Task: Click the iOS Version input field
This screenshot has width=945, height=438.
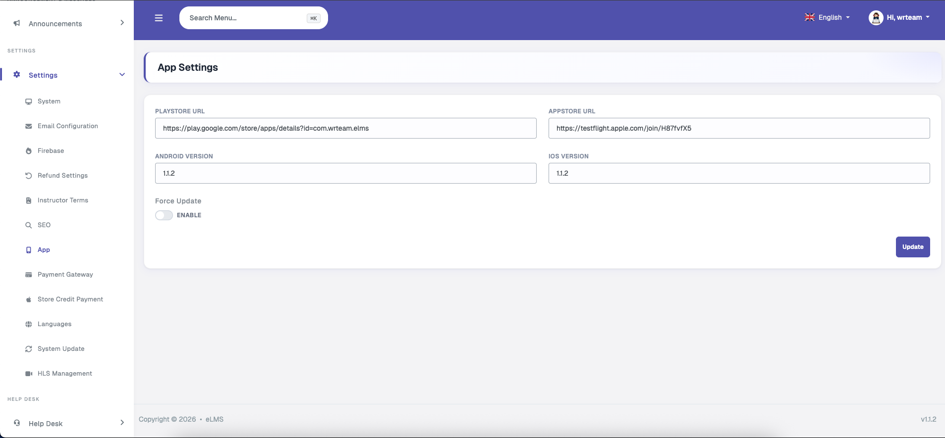Action: [739, 173]
